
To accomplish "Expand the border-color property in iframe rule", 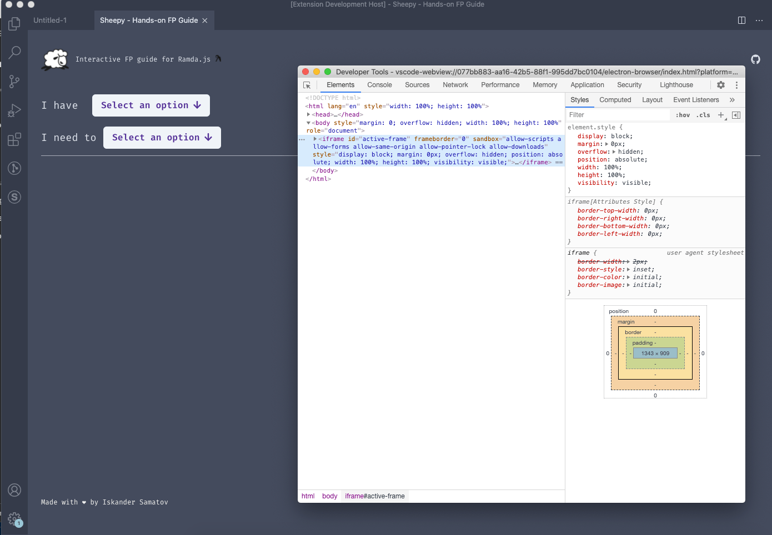I will pos(629,277).
